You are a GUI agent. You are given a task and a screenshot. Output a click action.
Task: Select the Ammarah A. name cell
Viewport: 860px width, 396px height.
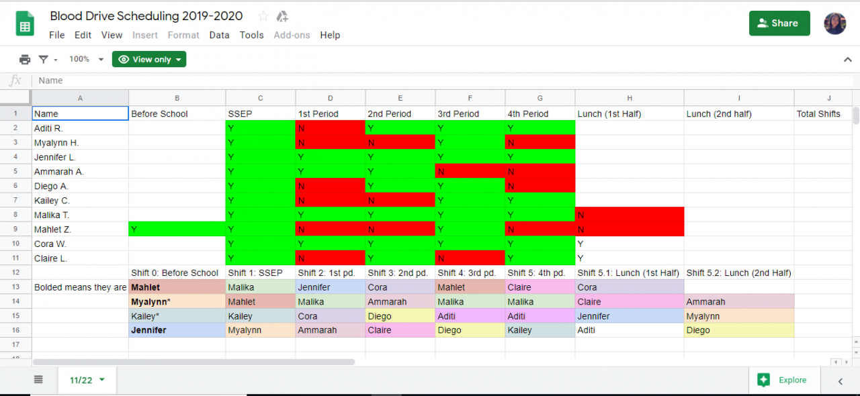pos(80,171)
